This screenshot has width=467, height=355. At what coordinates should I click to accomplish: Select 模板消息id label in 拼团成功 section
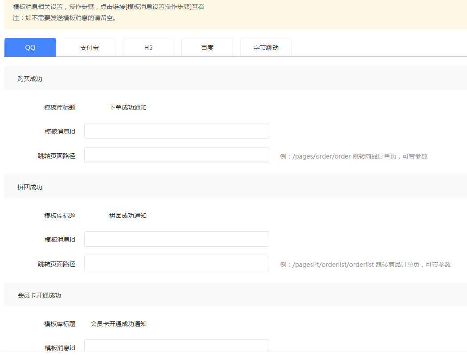[60, 240]
